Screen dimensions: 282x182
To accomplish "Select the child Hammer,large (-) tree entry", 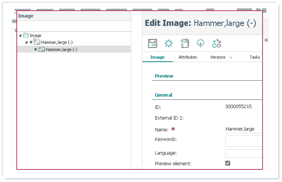I will click(x=61, y=49).
